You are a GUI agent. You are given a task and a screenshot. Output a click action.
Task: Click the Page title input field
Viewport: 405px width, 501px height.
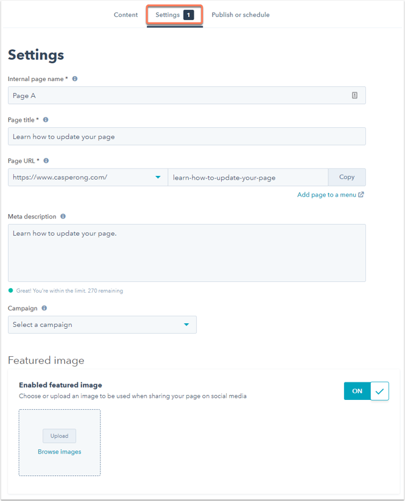(x=187, y=137)
